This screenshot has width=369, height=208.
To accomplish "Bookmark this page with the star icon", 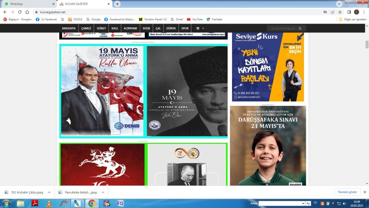I will click(340, 12).
